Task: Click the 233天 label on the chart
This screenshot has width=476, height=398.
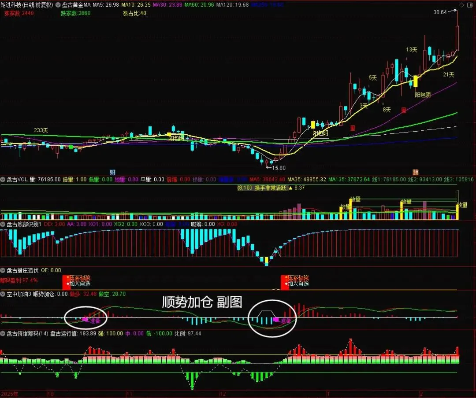Action: 41,130
